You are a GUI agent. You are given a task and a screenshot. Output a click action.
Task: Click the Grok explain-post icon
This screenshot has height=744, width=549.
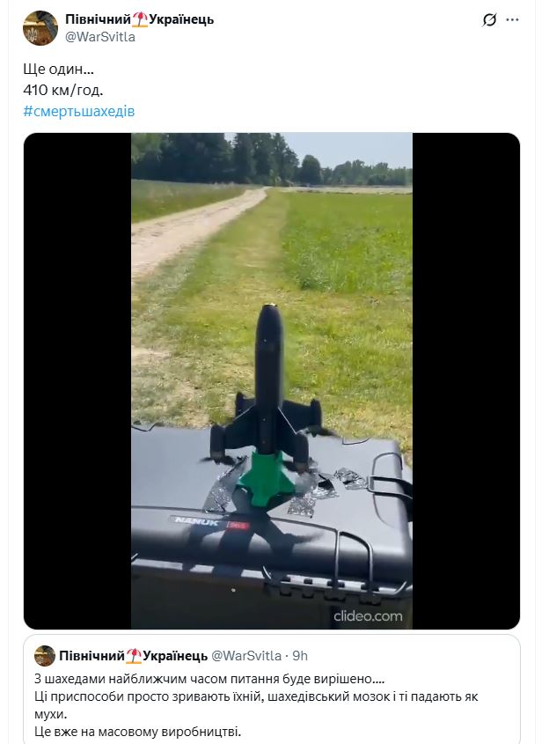[489, 20]
